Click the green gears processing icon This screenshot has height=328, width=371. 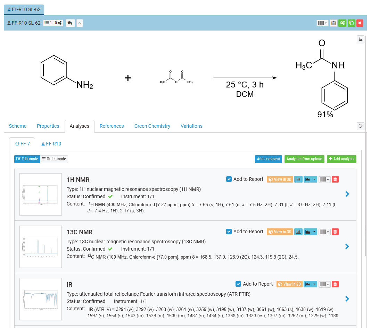click(x=342, y=23)
